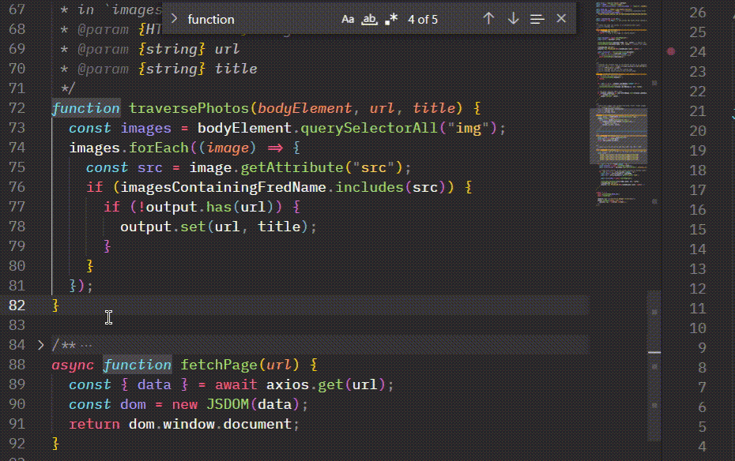Click line number 24 in right editor
Screen dimensions: 735x461
698,51
